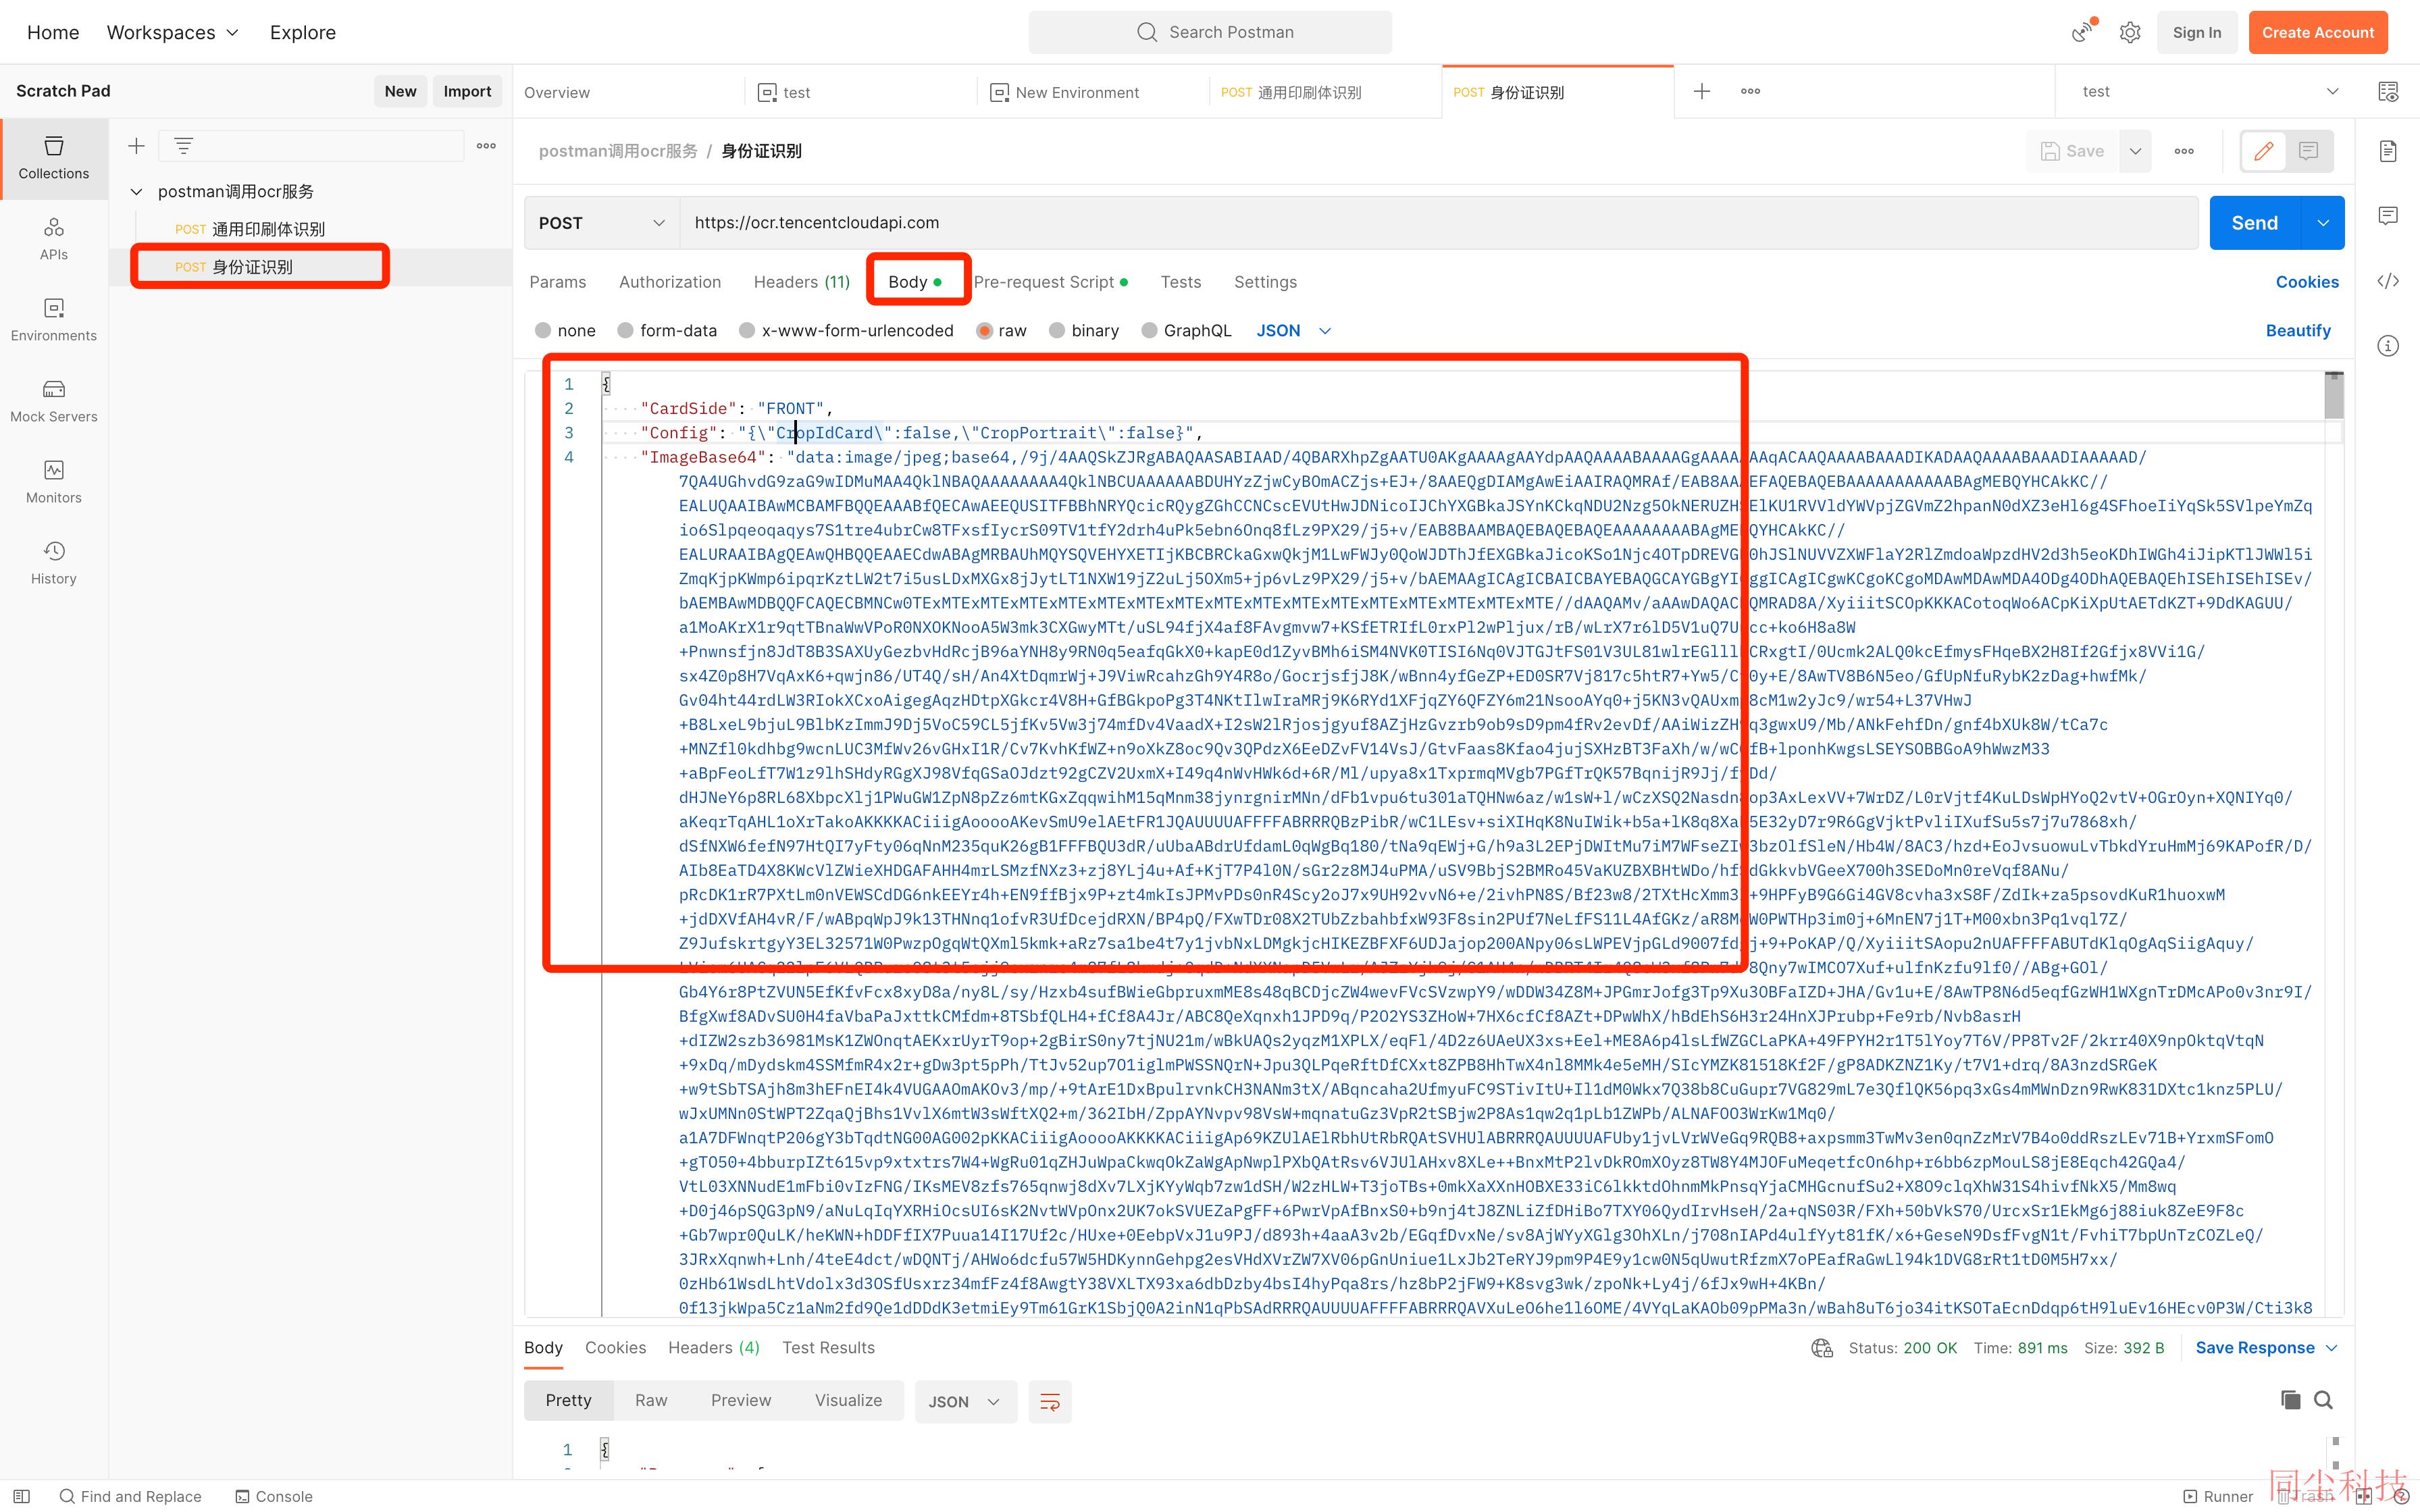Screen dimensions: 2420x1512
Task: Open the settings gear icon in header
Action: [x=2130, y=32]
